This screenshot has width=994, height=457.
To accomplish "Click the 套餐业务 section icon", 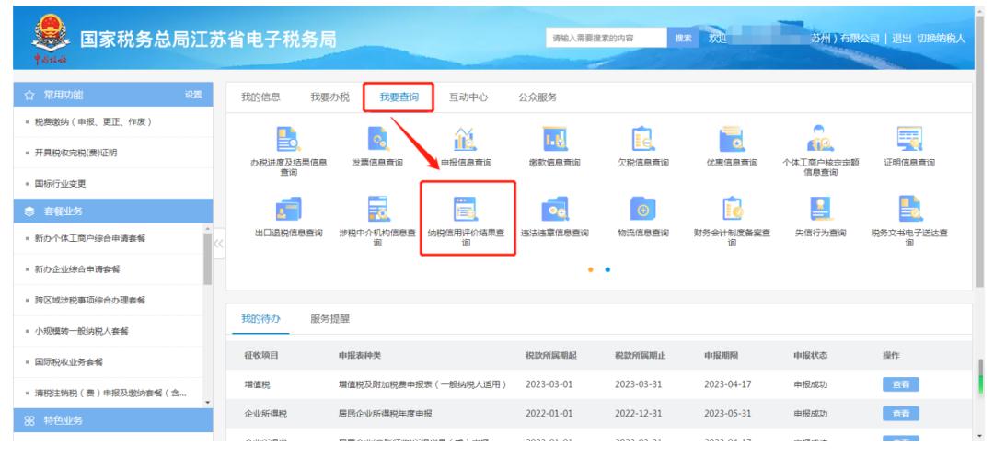I will click(x=29, y=211).
